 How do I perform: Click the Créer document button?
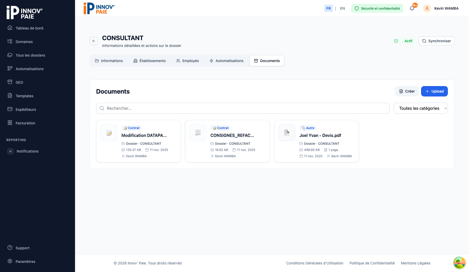point(407,91)
